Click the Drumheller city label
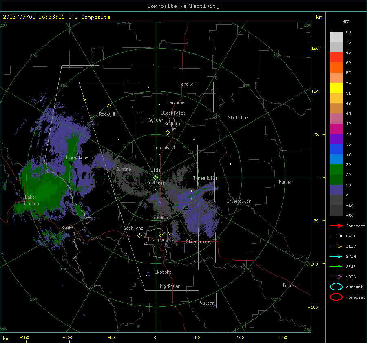This screenshot has height=343, width=367. click(239, 201)
